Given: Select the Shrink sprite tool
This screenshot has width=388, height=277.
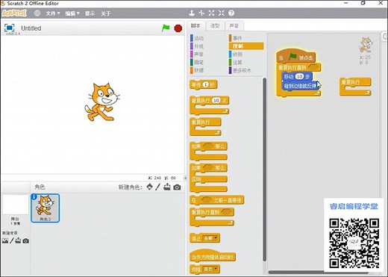Looking at the screenshot, I should [x=222, y=13].
